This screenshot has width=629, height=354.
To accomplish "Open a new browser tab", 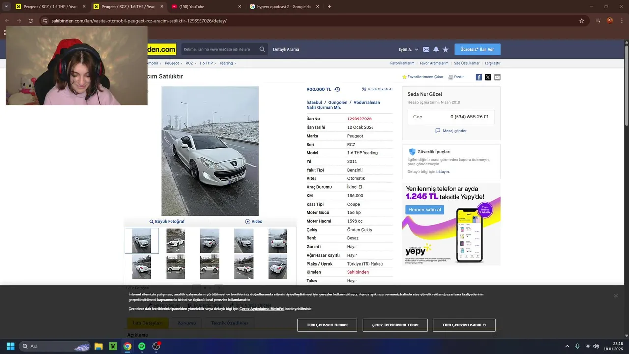I will pyautogui.click(x=329, y=6).
